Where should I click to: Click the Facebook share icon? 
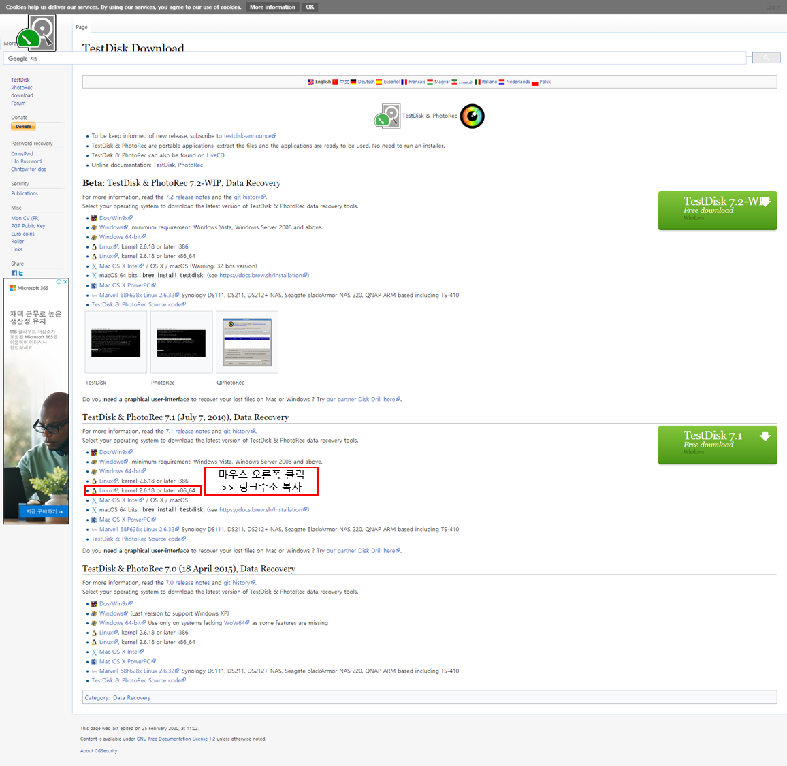click(14, 274)
